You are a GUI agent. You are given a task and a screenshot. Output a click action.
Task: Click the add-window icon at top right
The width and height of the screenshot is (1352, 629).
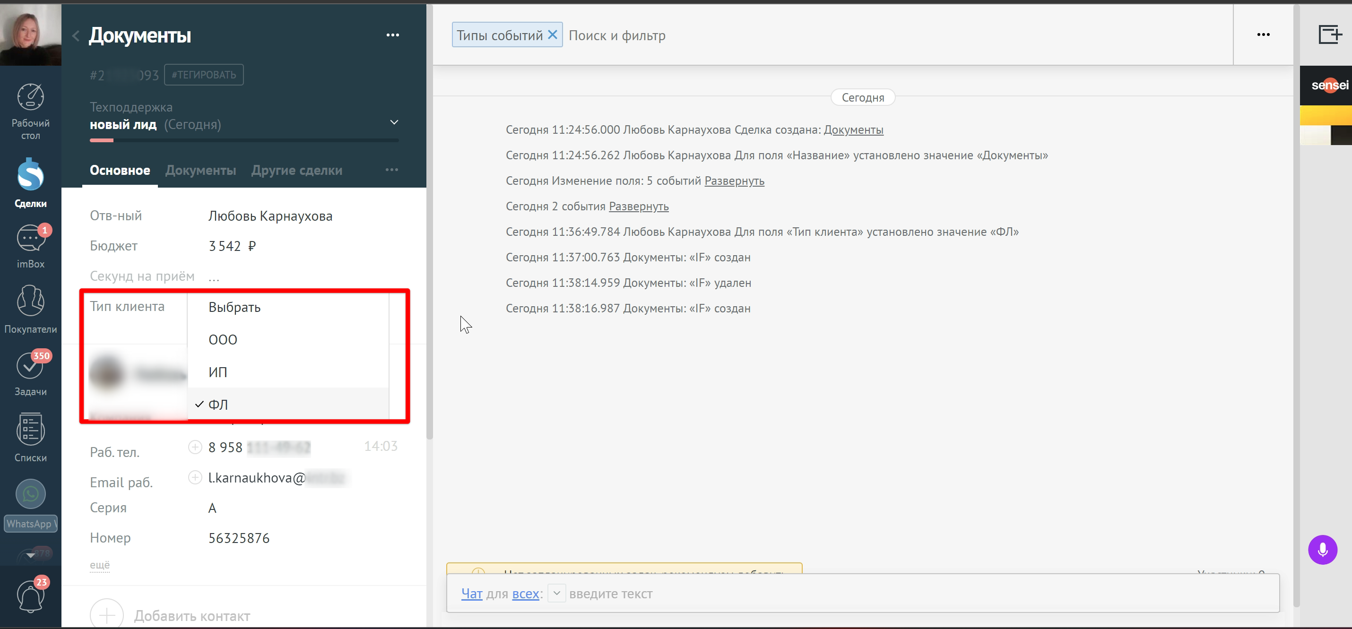click(x=1330, y=34)
